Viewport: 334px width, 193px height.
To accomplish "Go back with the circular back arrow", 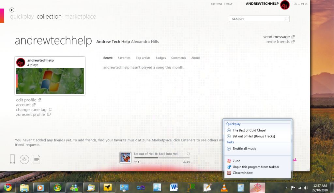I will [12, 10].
